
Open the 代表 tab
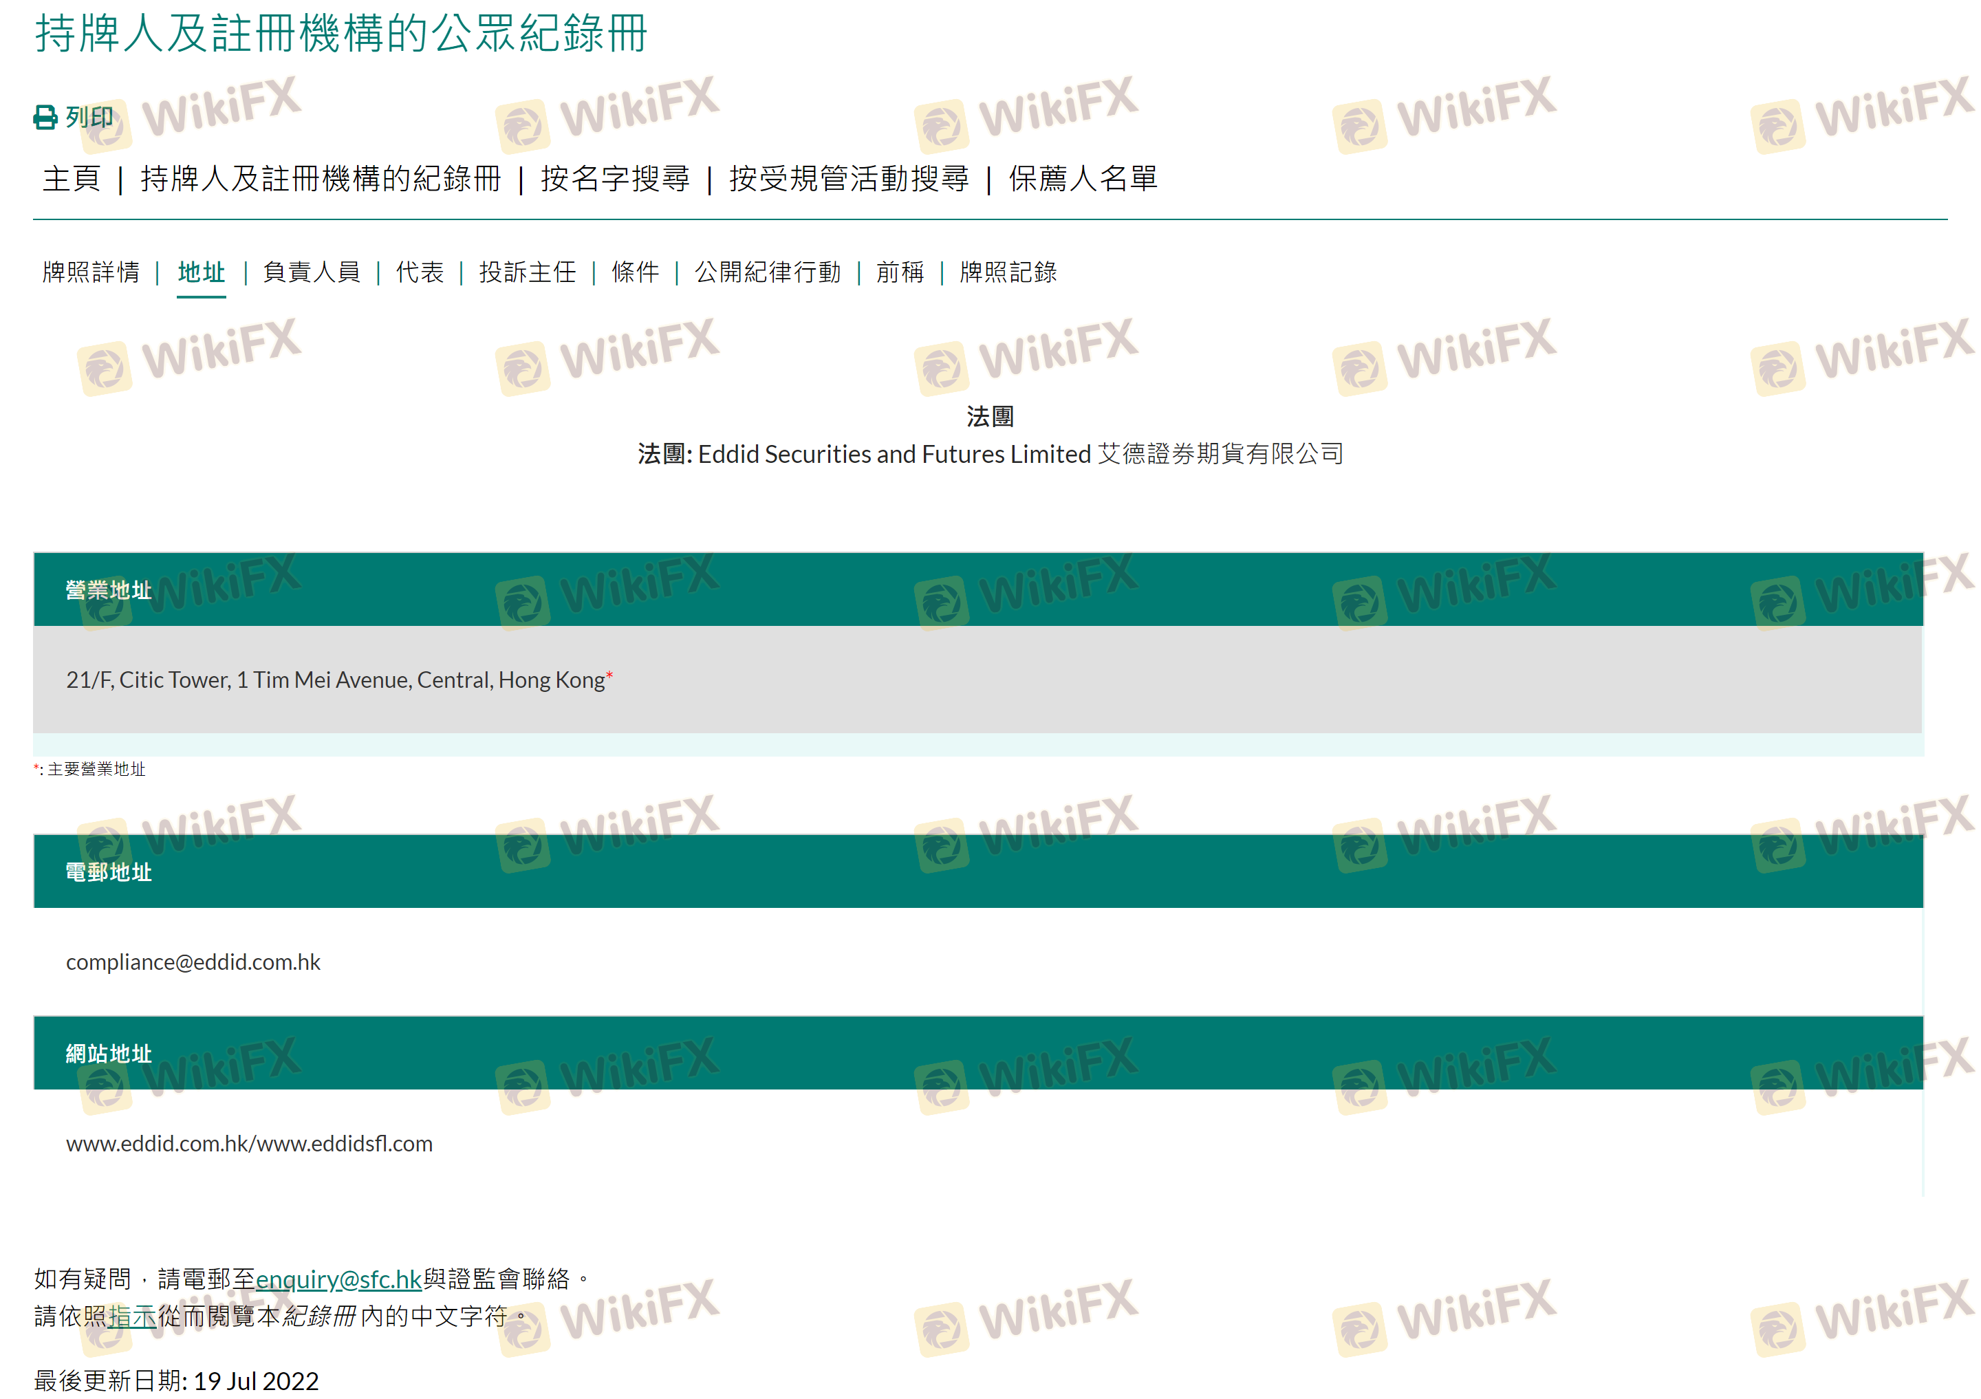420,272
